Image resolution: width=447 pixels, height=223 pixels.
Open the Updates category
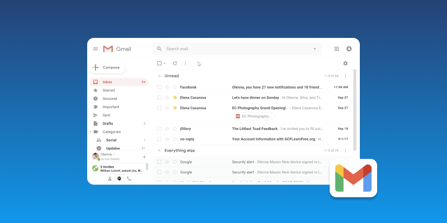click(119, 148)
